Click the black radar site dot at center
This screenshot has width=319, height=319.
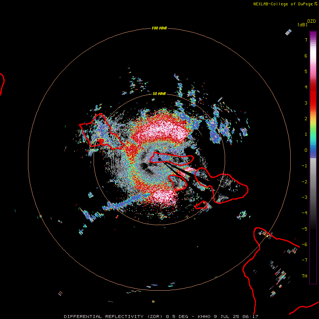pyautogui.click(x=159, y=159)
